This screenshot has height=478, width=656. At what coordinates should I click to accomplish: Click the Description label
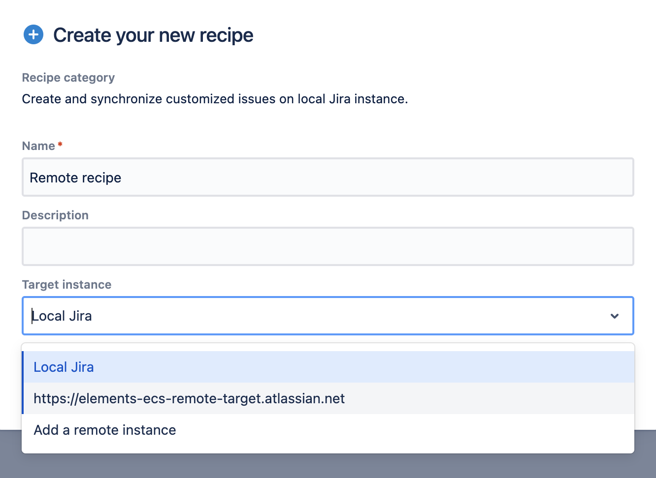coord(55,215)
